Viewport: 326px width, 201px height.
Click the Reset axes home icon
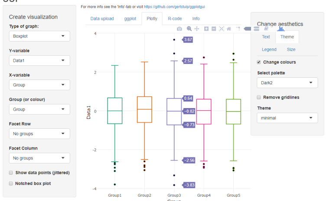[229, 29]
